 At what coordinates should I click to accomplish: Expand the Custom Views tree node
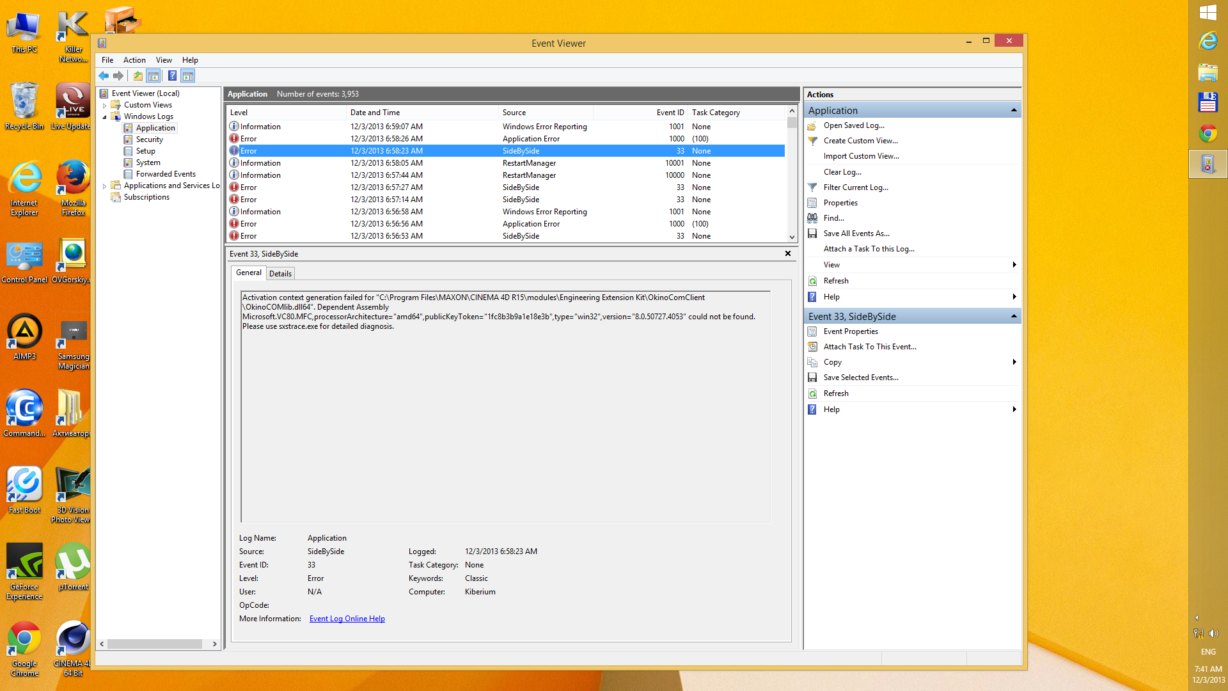point(105,105)
